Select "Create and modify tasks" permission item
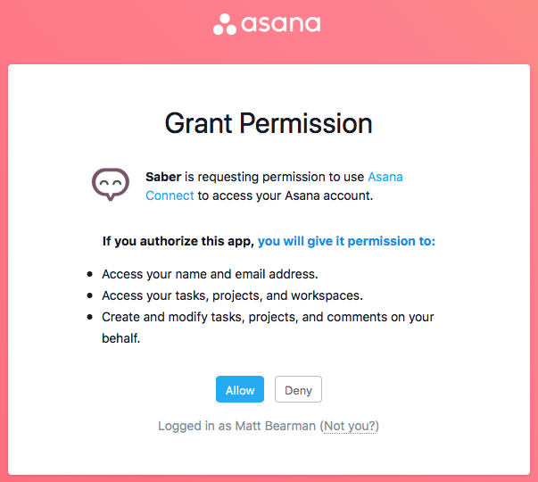This screenshot has width=538, height=482. (268, 317)
